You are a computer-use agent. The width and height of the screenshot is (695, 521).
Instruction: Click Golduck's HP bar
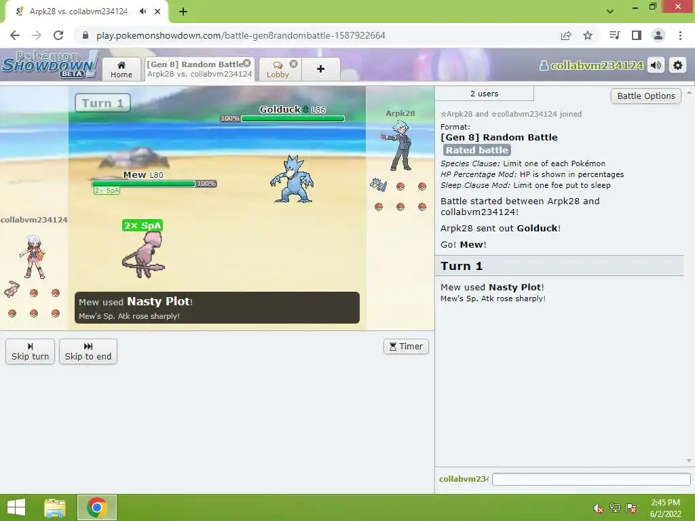293,119
